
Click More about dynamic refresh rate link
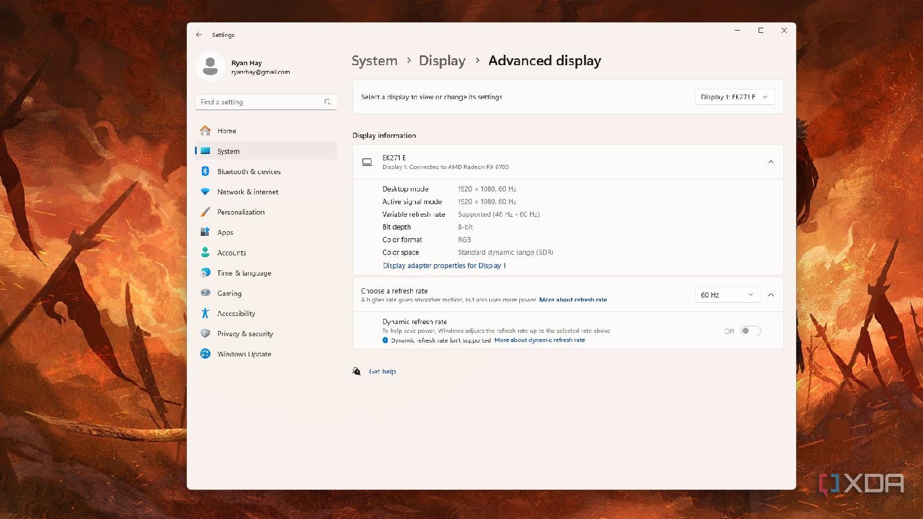click(x=539, y=340)
